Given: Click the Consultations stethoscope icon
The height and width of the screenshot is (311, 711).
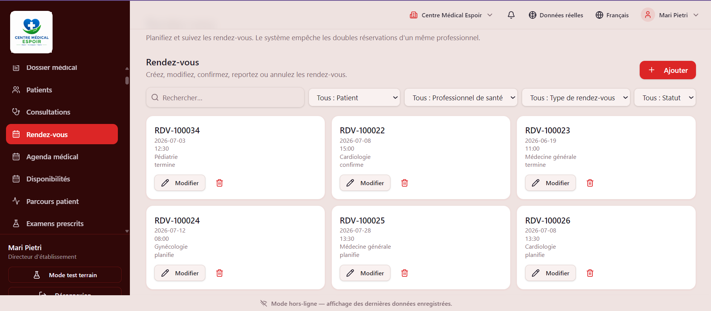Looking at the screenshot, I should (16, 112).
